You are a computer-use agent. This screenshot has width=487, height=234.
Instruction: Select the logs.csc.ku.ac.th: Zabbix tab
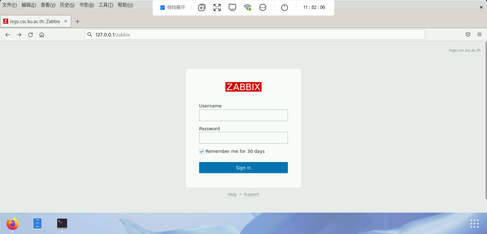(36, 21)
